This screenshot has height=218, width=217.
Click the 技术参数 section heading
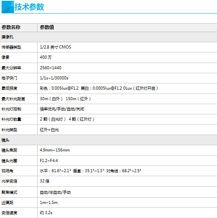tap(29, 7)
